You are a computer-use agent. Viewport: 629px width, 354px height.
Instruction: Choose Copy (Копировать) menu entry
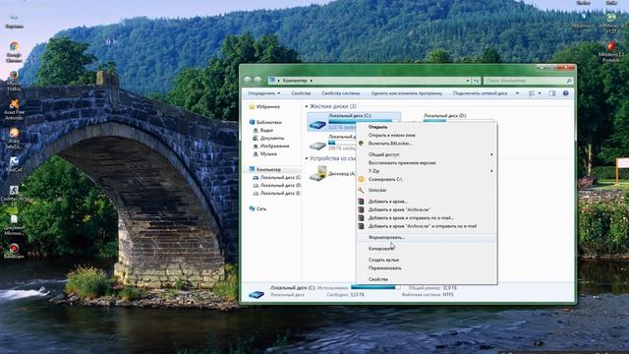[x=427, y=249]
